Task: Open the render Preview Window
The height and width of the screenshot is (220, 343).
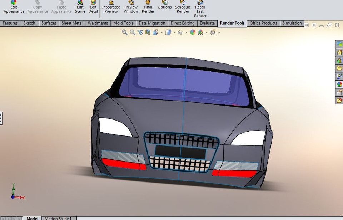Action: (x=131, y=7)
